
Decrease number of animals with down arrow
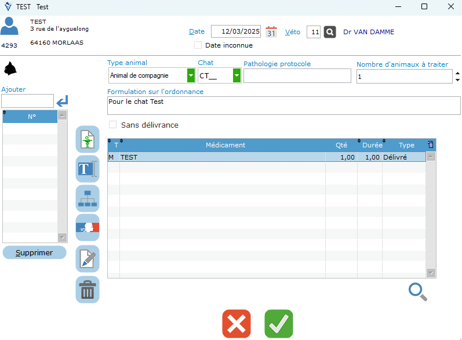tap(457, 80)
